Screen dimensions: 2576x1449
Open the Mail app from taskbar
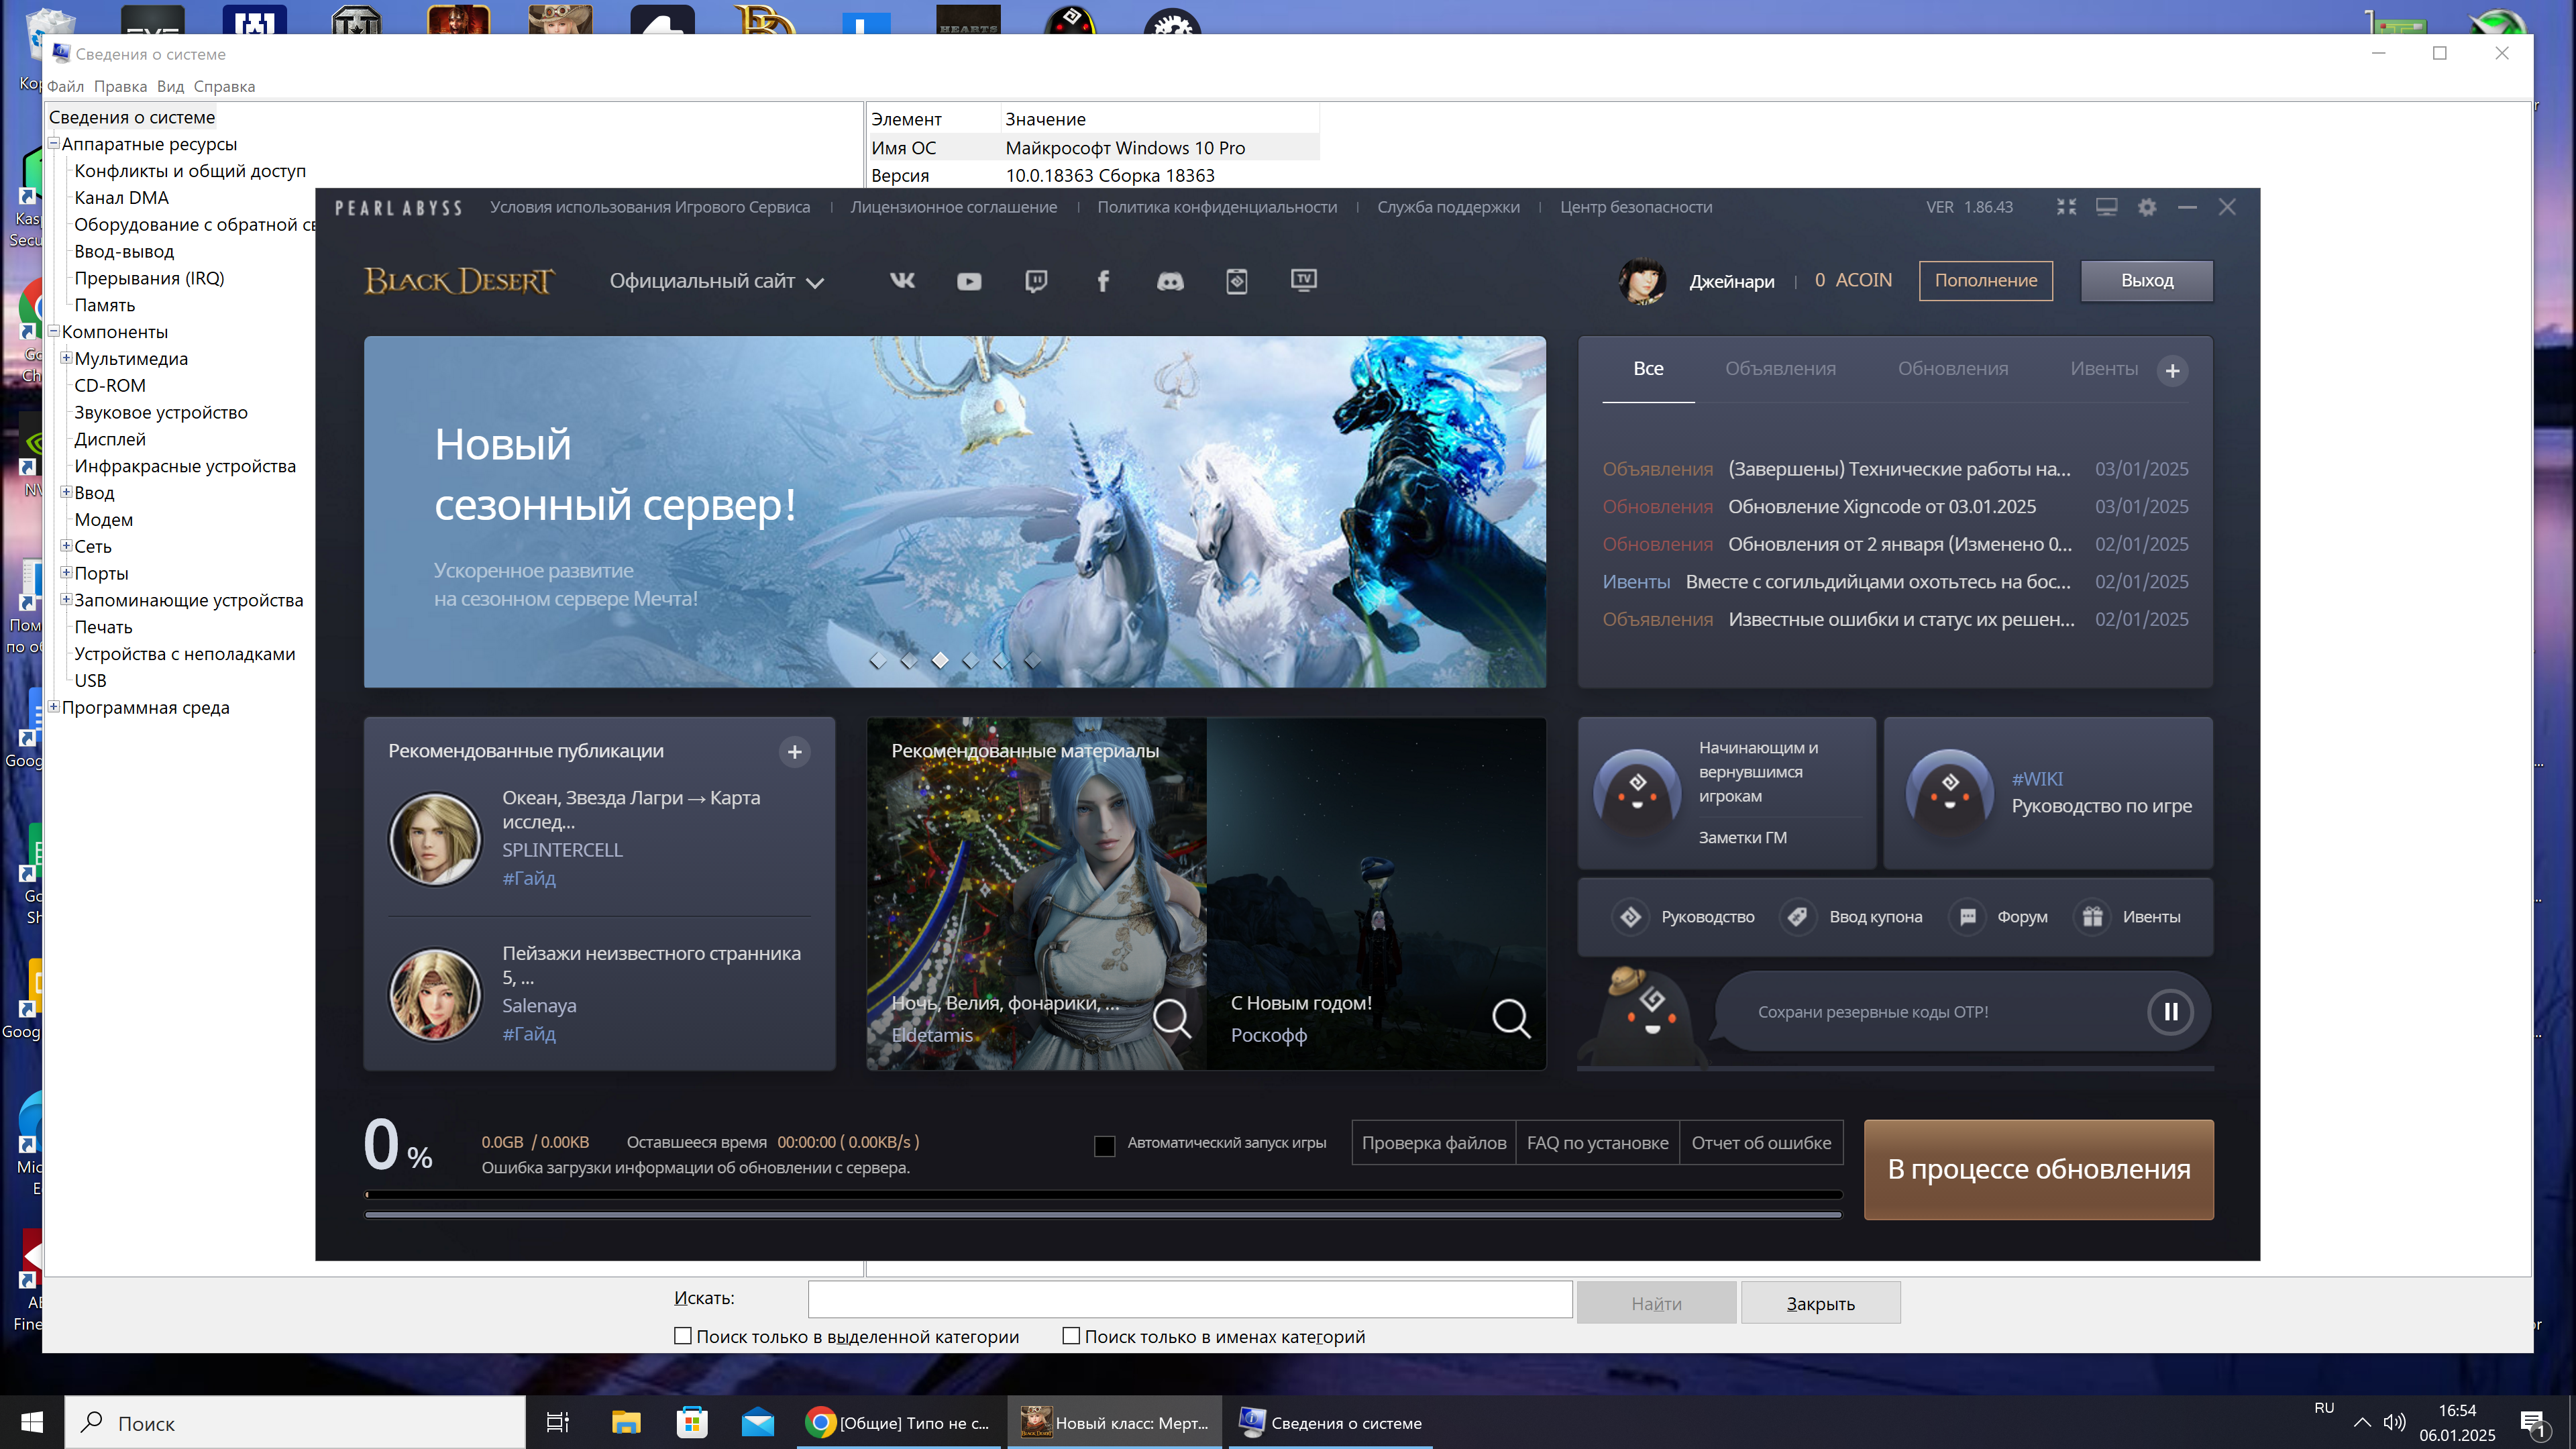[758, 1423]
